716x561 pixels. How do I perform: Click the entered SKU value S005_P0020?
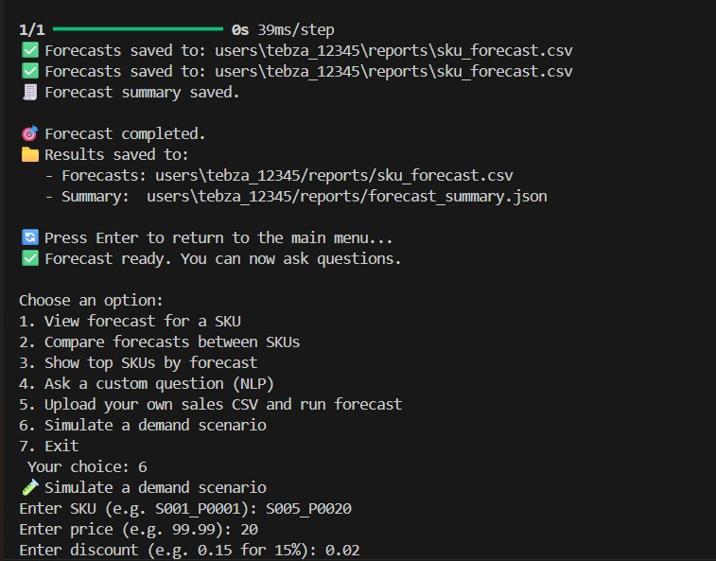308,509
